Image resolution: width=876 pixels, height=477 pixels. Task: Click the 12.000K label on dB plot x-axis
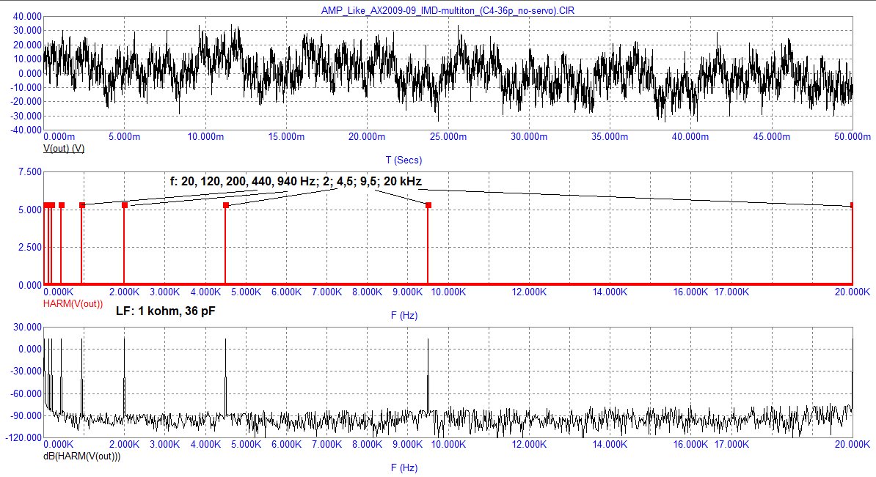[529, 445]
